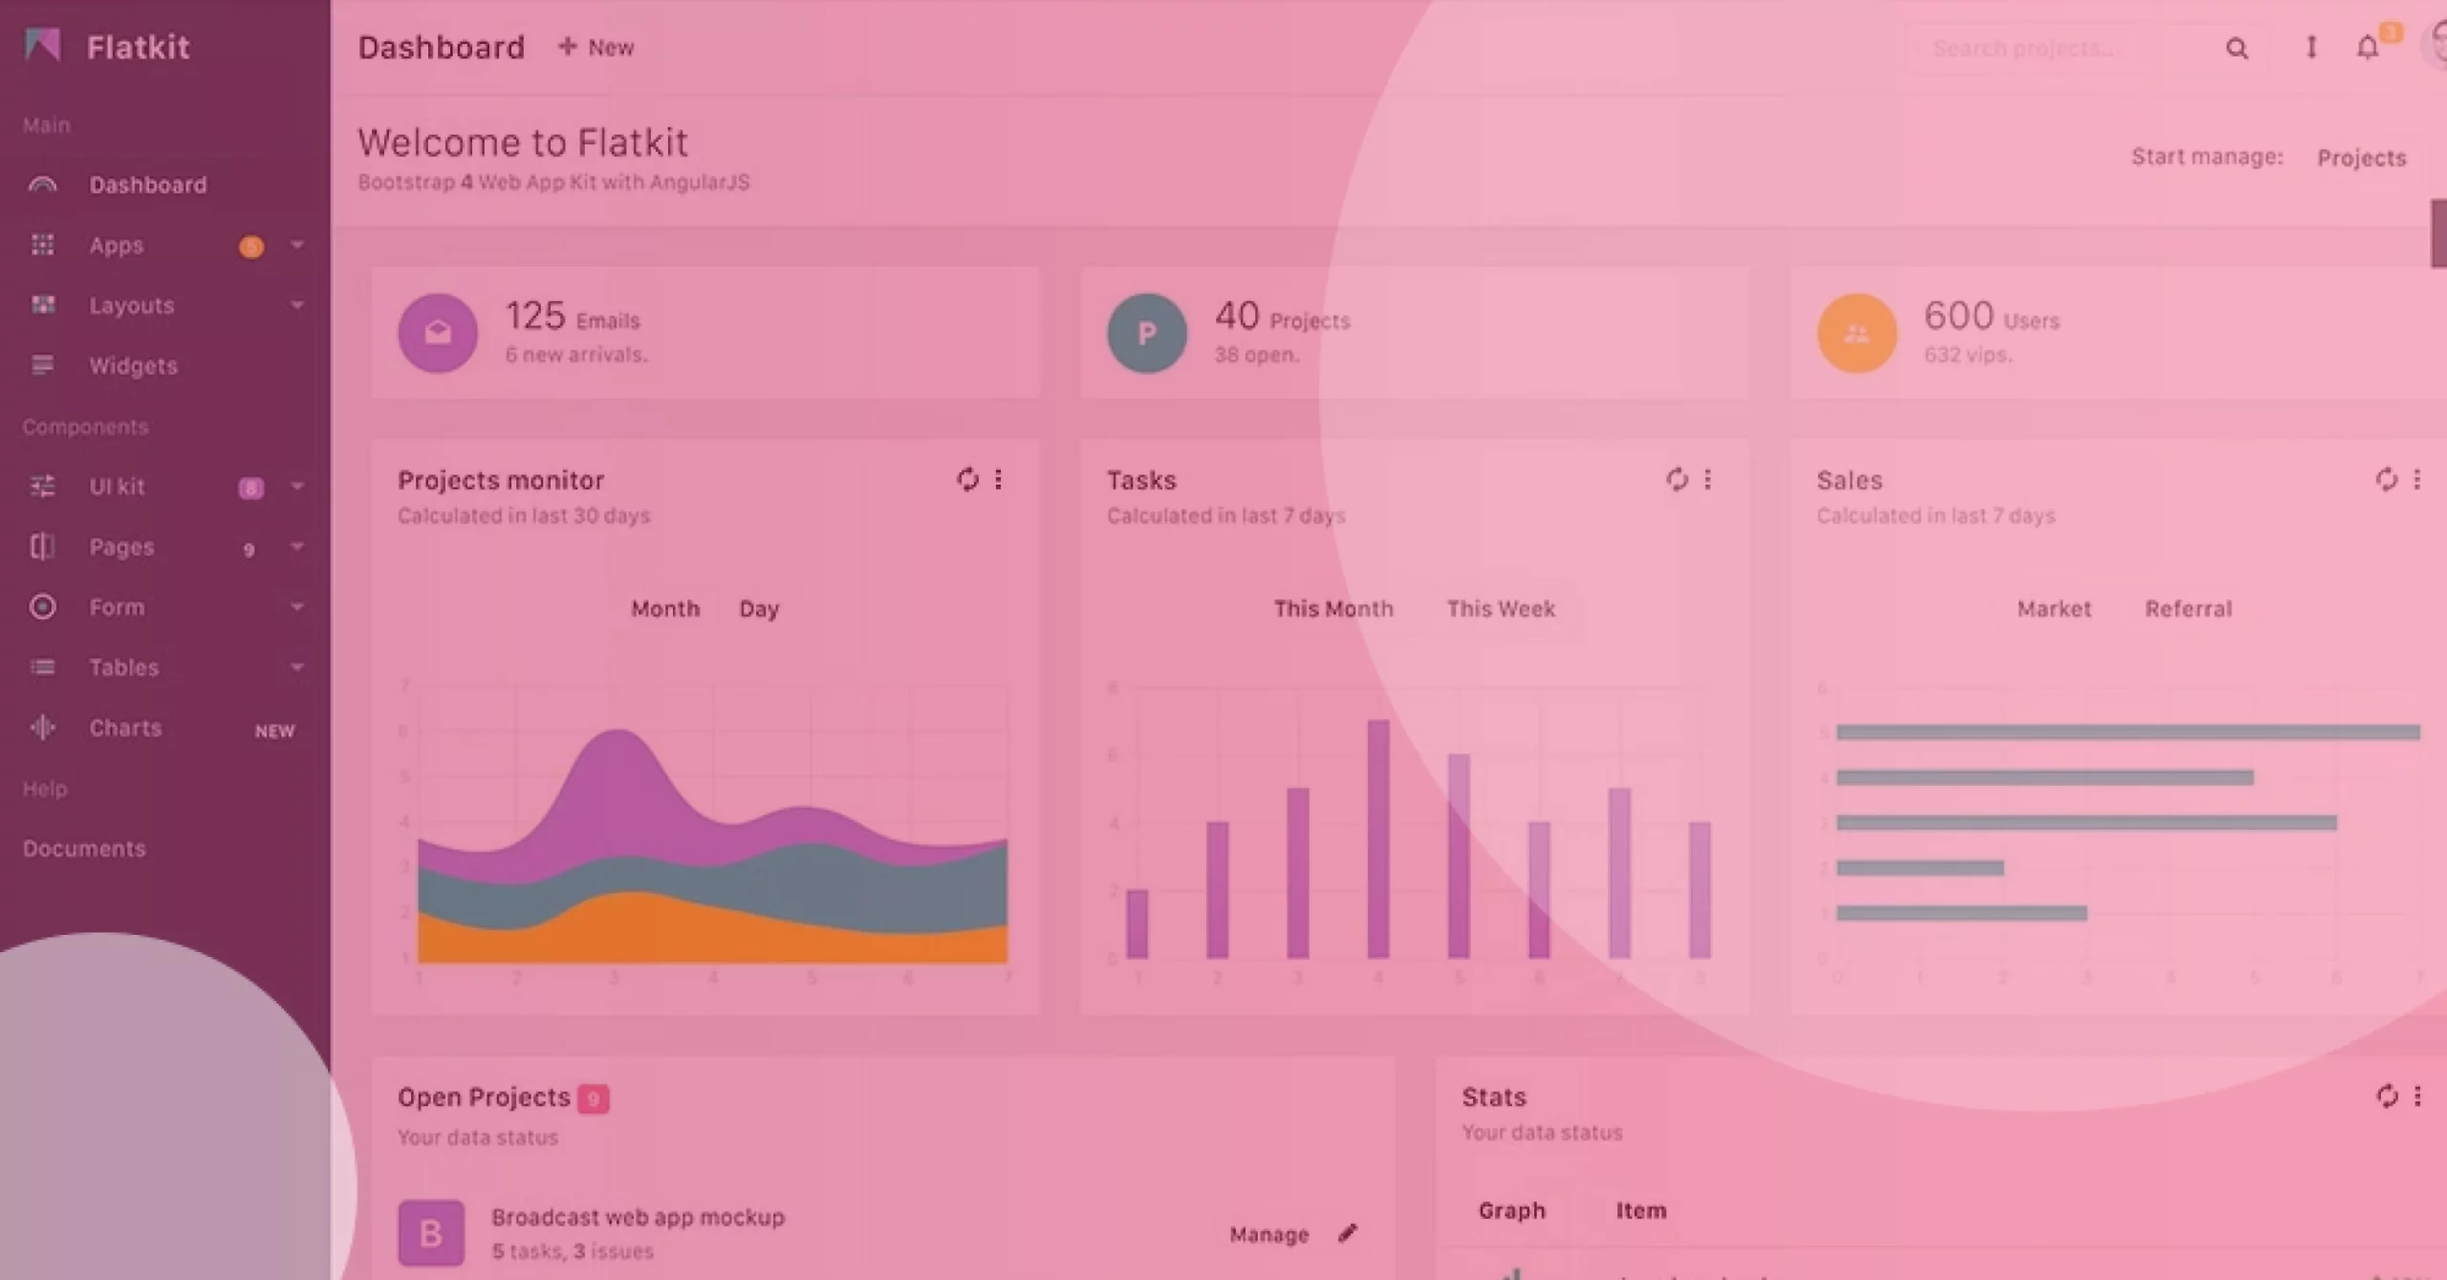Open Sales card more options menu

[x=2416, y=479]
